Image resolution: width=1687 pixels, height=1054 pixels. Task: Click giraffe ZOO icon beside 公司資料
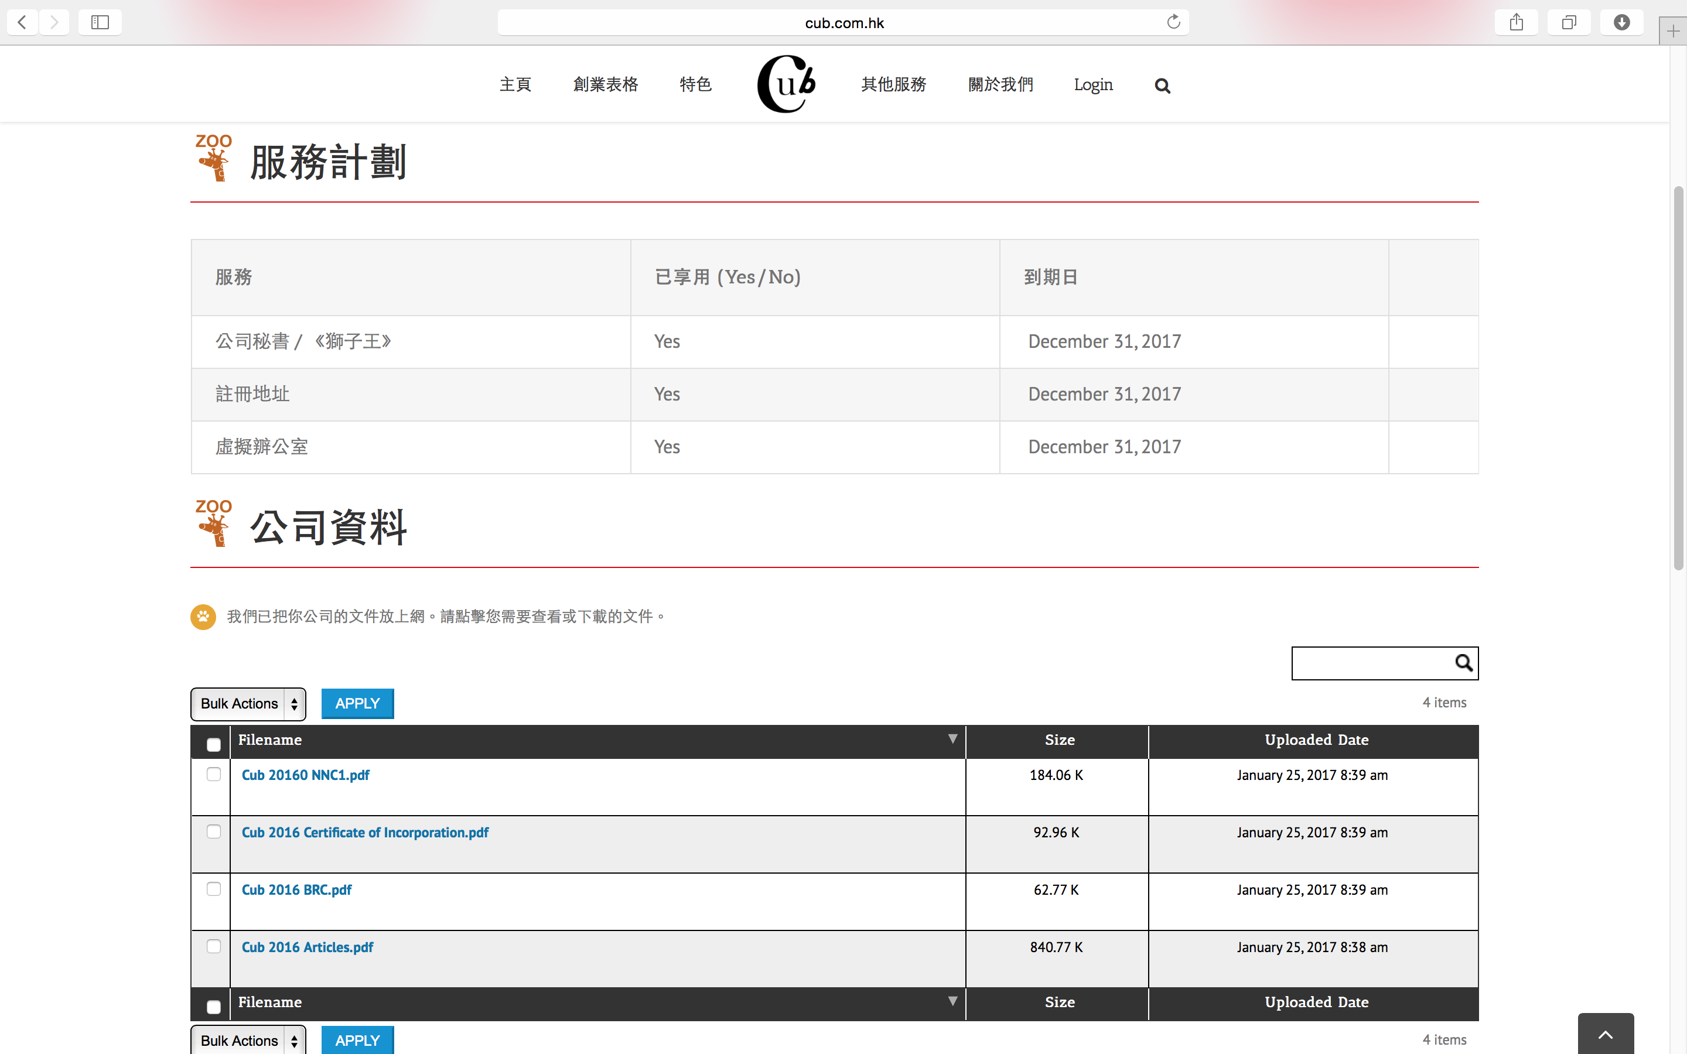point(213,523)
